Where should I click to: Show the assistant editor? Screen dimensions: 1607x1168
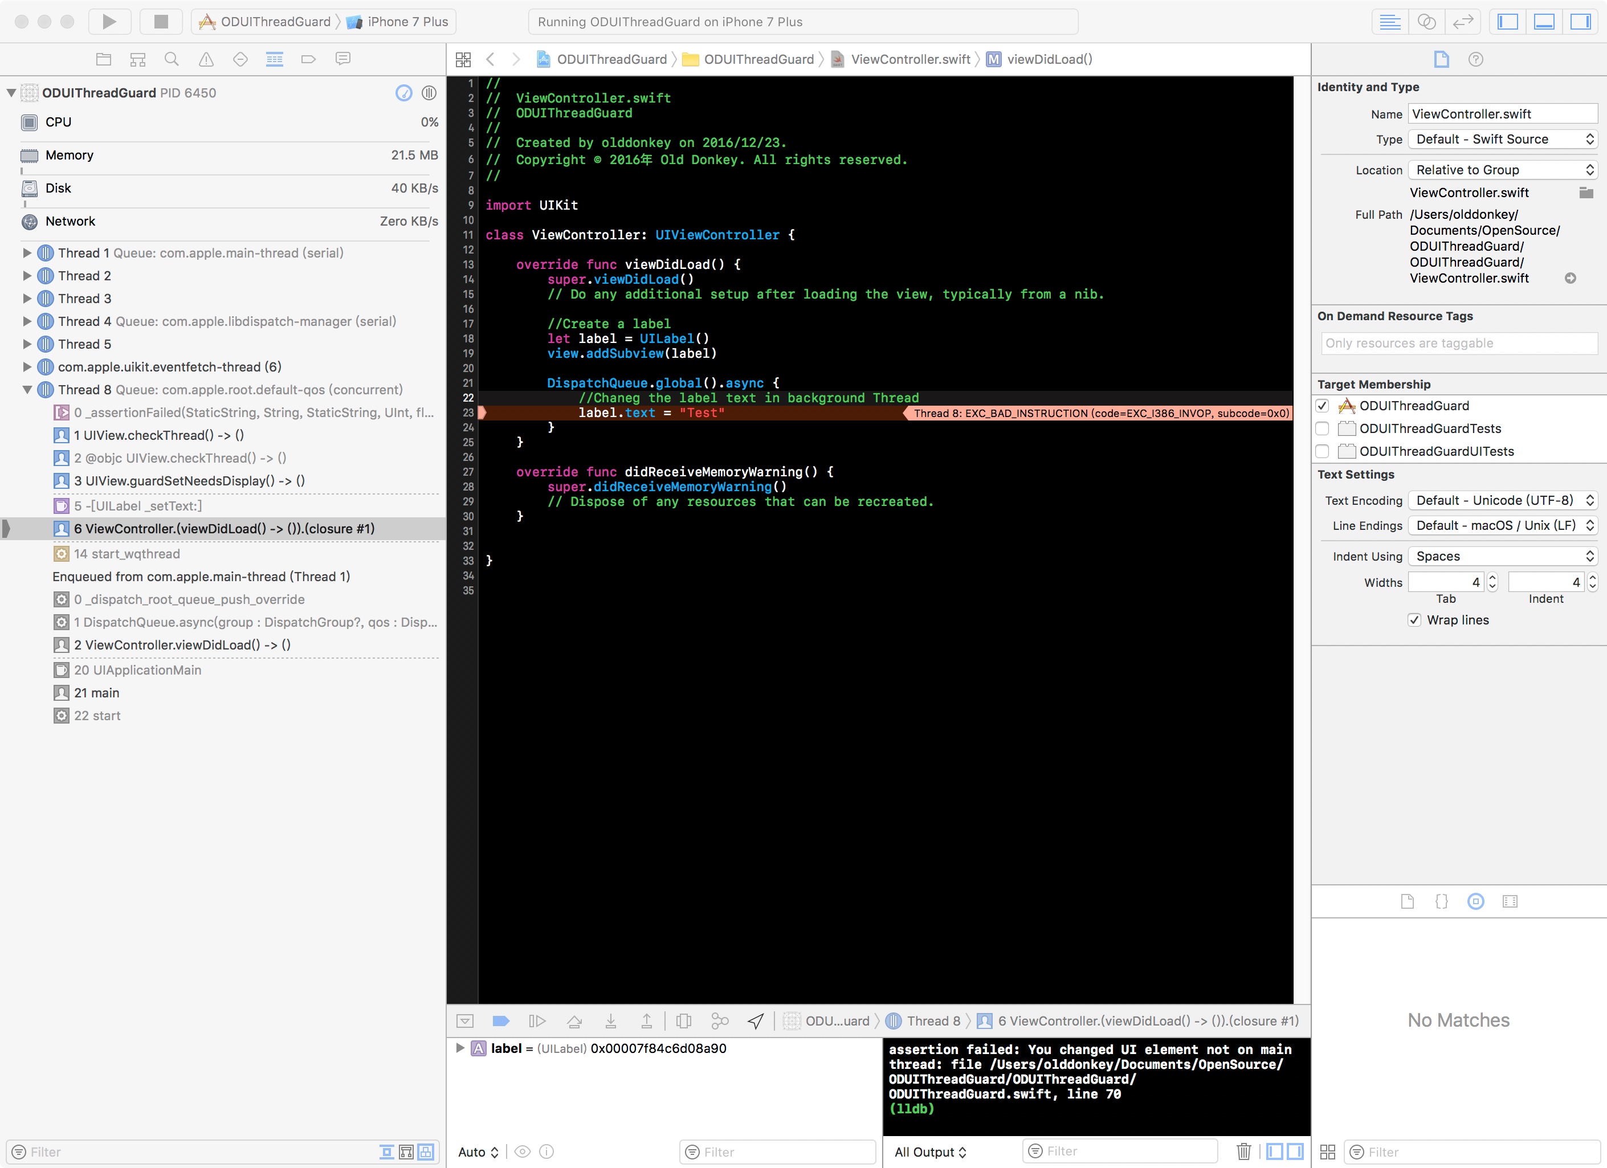pos(1426,21)
